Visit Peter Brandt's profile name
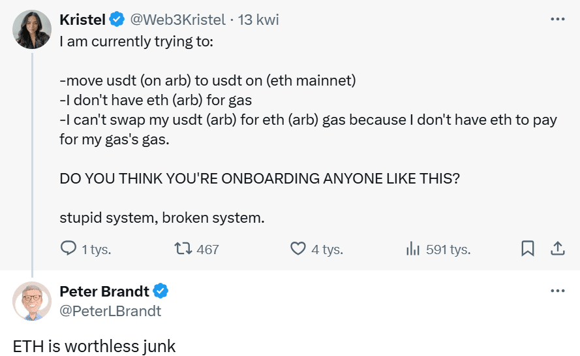This screenshot has height=356, width=580. tap(104, 291)
